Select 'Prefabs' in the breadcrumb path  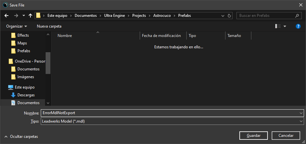[x=184, y=16]
